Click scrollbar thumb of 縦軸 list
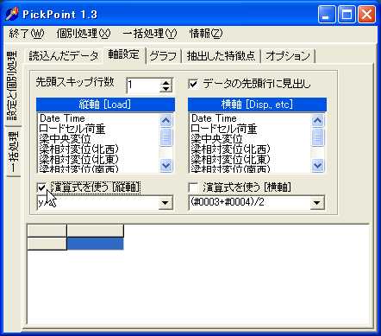Screen dimensions: 381x336 pos(166,136)
